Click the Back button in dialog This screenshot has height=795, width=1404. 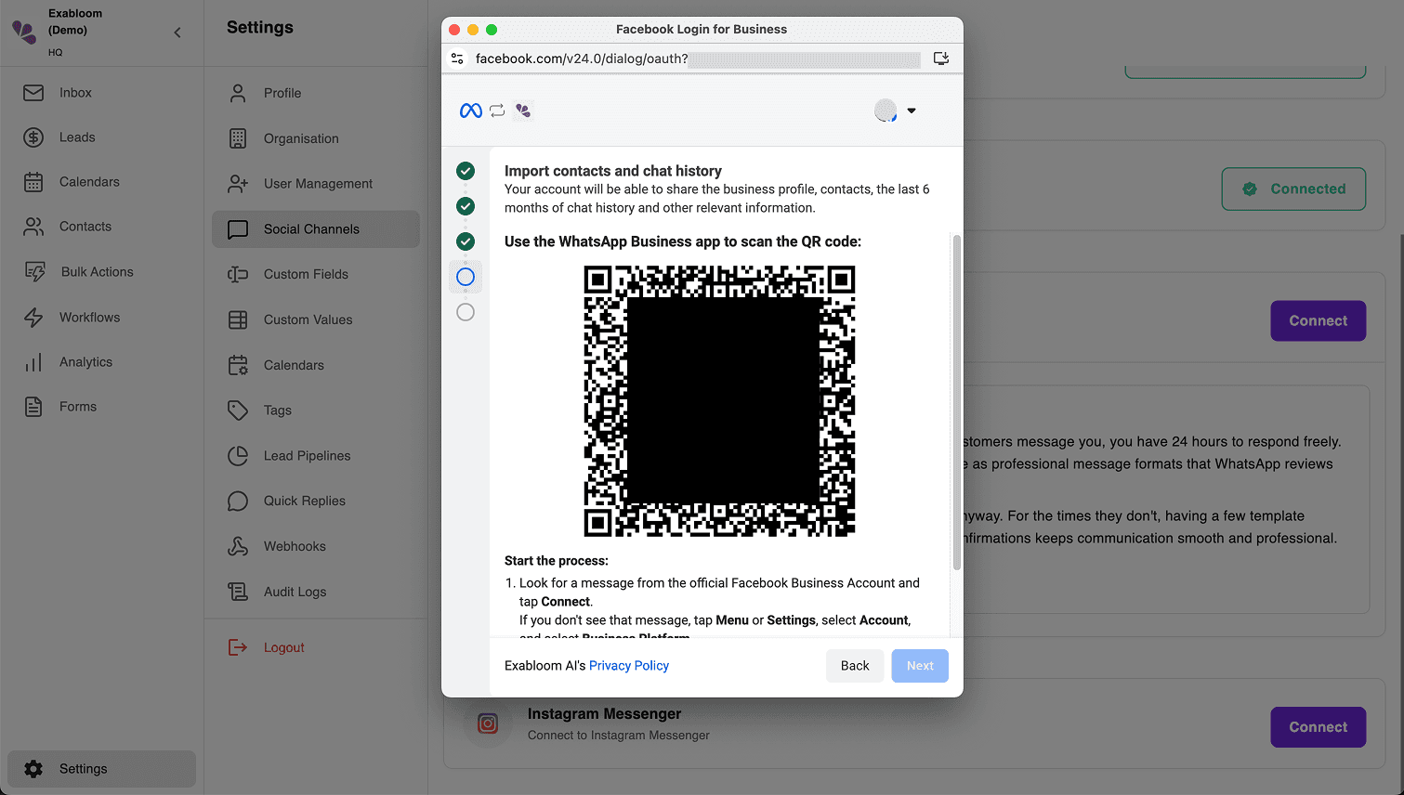tap(855, 666)
